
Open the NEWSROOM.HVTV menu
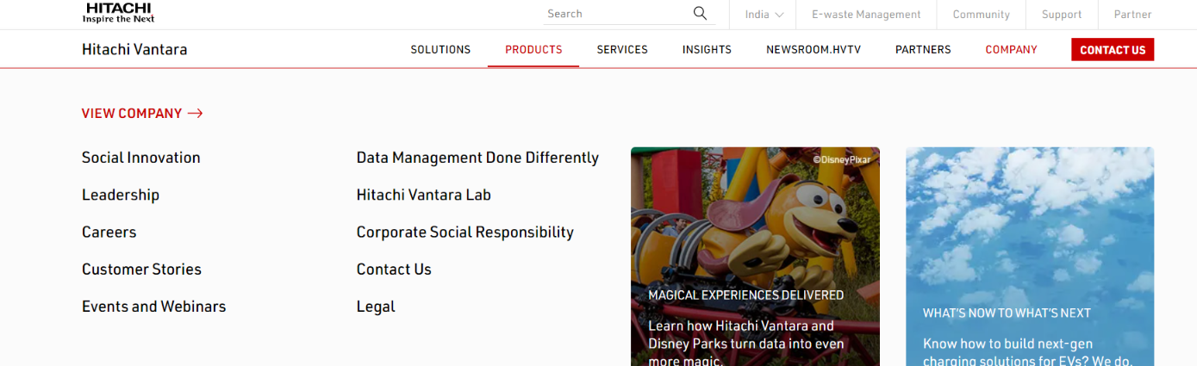814,50
